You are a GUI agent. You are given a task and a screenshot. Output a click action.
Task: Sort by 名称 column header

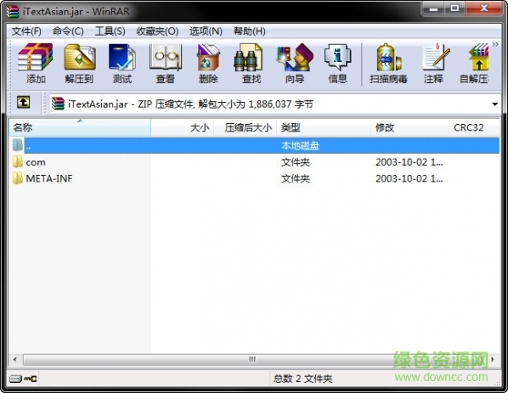pos(80,127)
